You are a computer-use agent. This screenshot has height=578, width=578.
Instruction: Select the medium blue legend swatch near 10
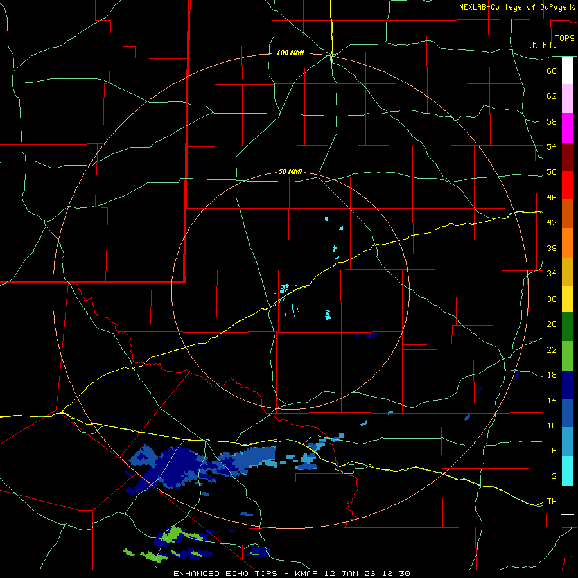567,413
